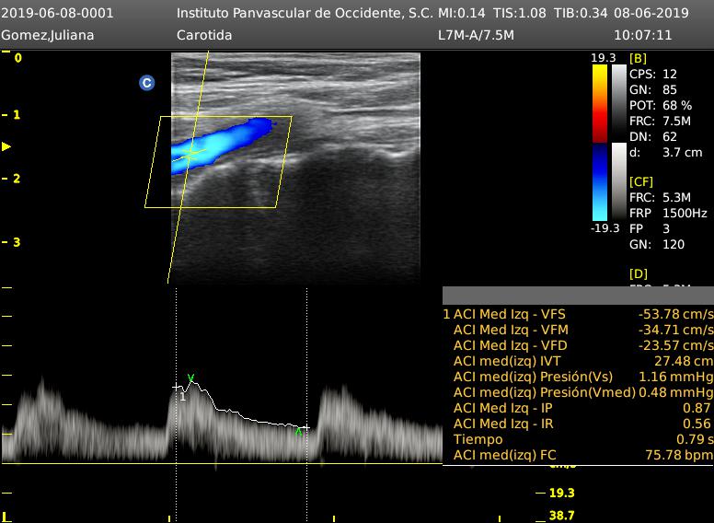This screenshot has width=714, height=523.
Task: Click the depth scale marker 1
Action: [17, 114]
